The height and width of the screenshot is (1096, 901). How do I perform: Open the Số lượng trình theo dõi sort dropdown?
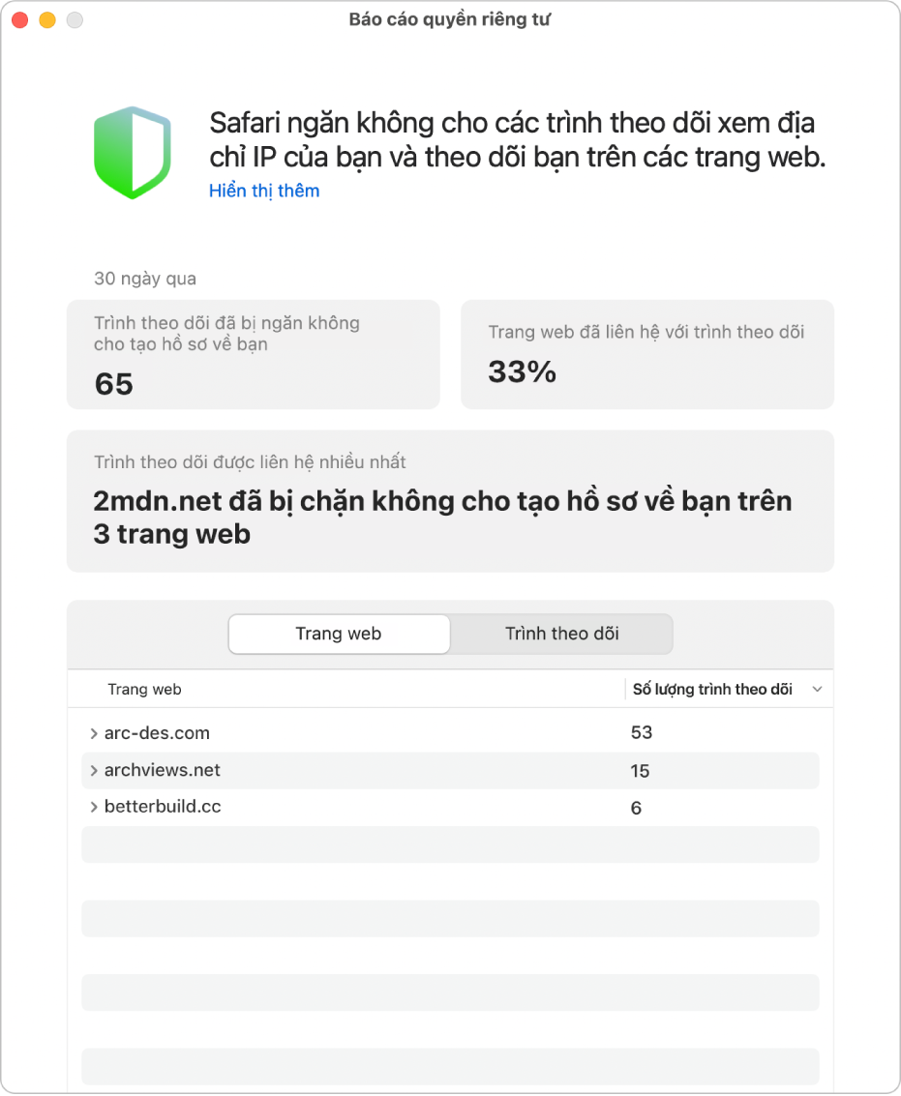(816, 689)
